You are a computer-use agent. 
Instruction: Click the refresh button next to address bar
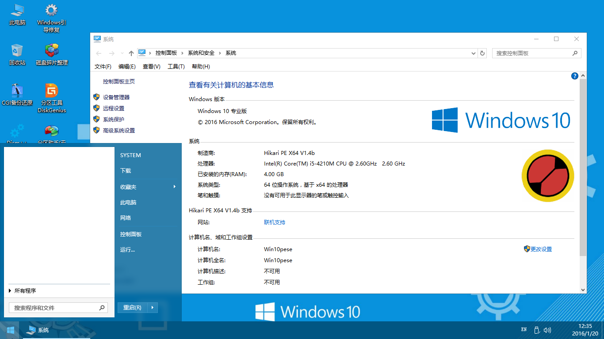(x=483, y=53)
